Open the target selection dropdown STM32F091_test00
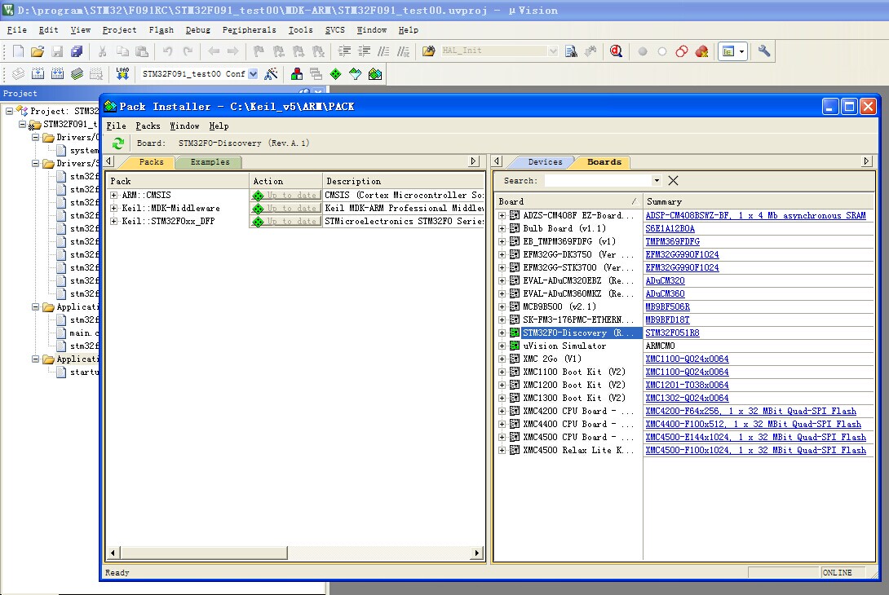889x595 pixels. (254, 73)
